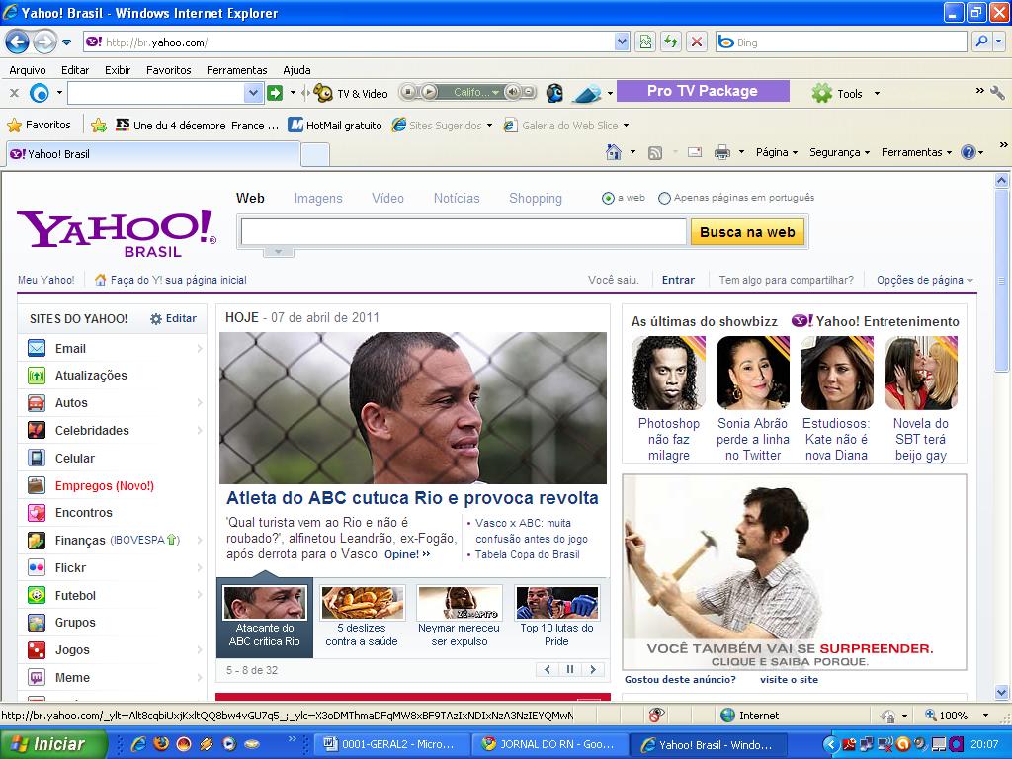Select 'Apenas páginas em português' radio button
Viewport: 1012px width, 759px height.
tap(664, 198)
